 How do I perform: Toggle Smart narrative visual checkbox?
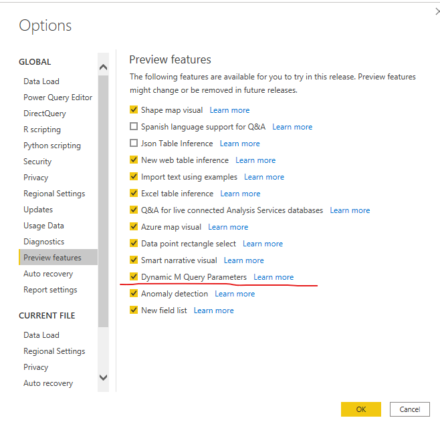coord(134,260)
